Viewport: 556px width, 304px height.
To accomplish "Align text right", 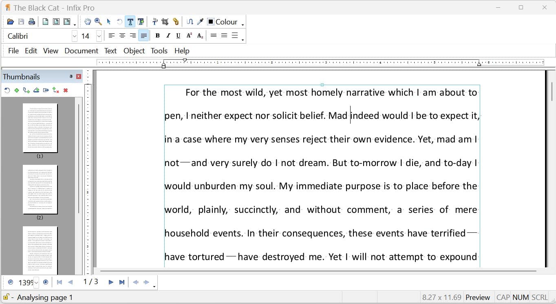I will tap(132, 36).
